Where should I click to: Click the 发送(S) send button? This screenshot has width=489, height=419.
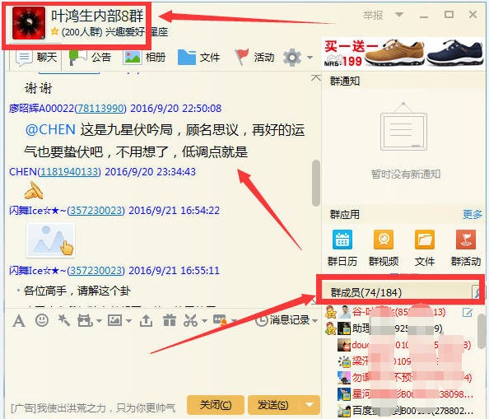[x=273, y=405]
